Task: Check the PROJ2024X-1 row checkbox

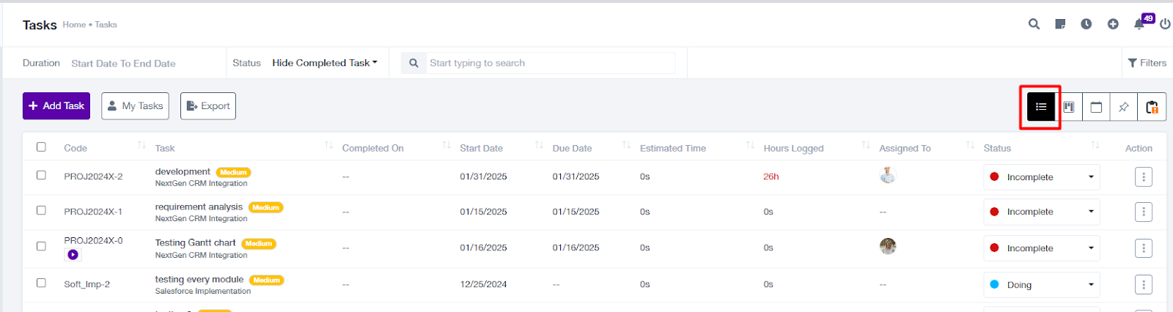Action: 41,210
